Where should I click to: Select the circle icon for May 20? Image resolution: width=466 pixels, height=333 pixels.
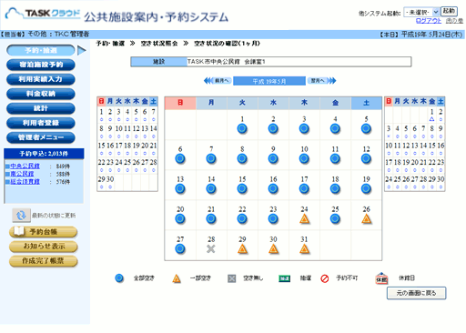coord(180,218)
